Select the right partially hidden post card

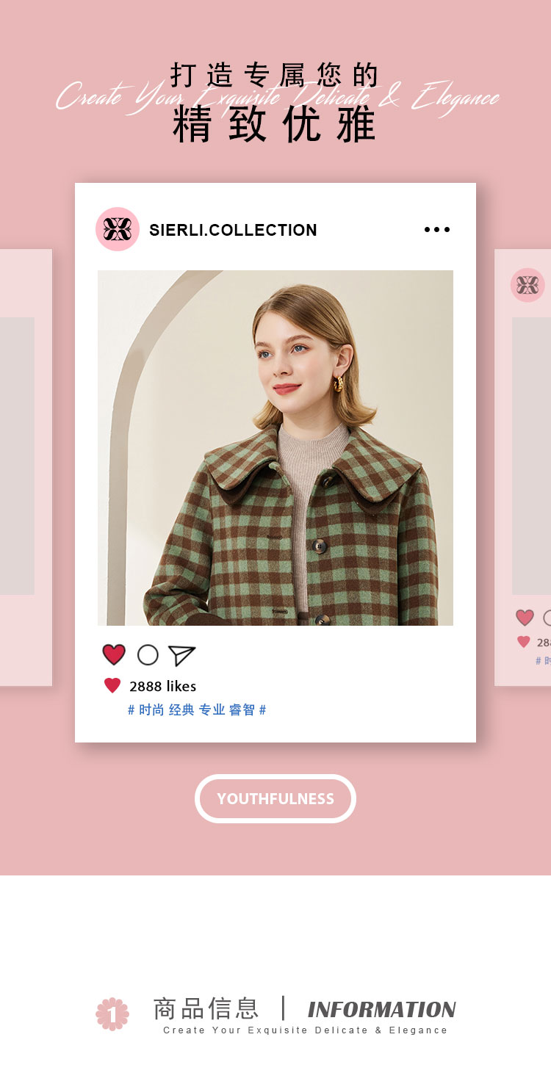[x=522, y=468]
